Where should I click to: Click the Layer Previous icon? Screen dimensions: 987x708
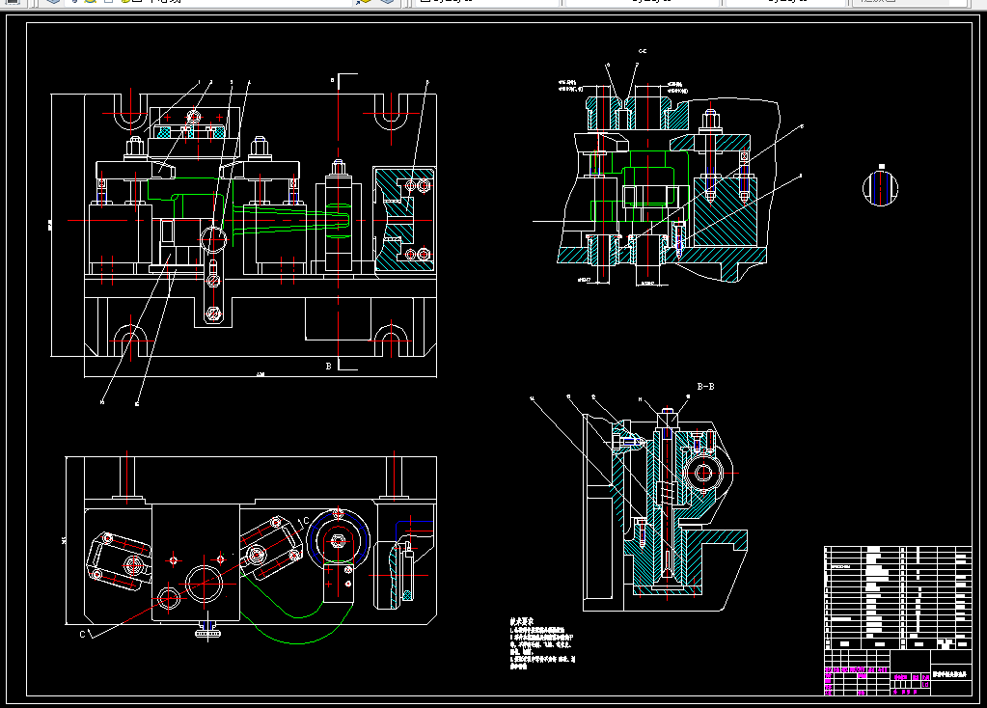tap(387, 1)
